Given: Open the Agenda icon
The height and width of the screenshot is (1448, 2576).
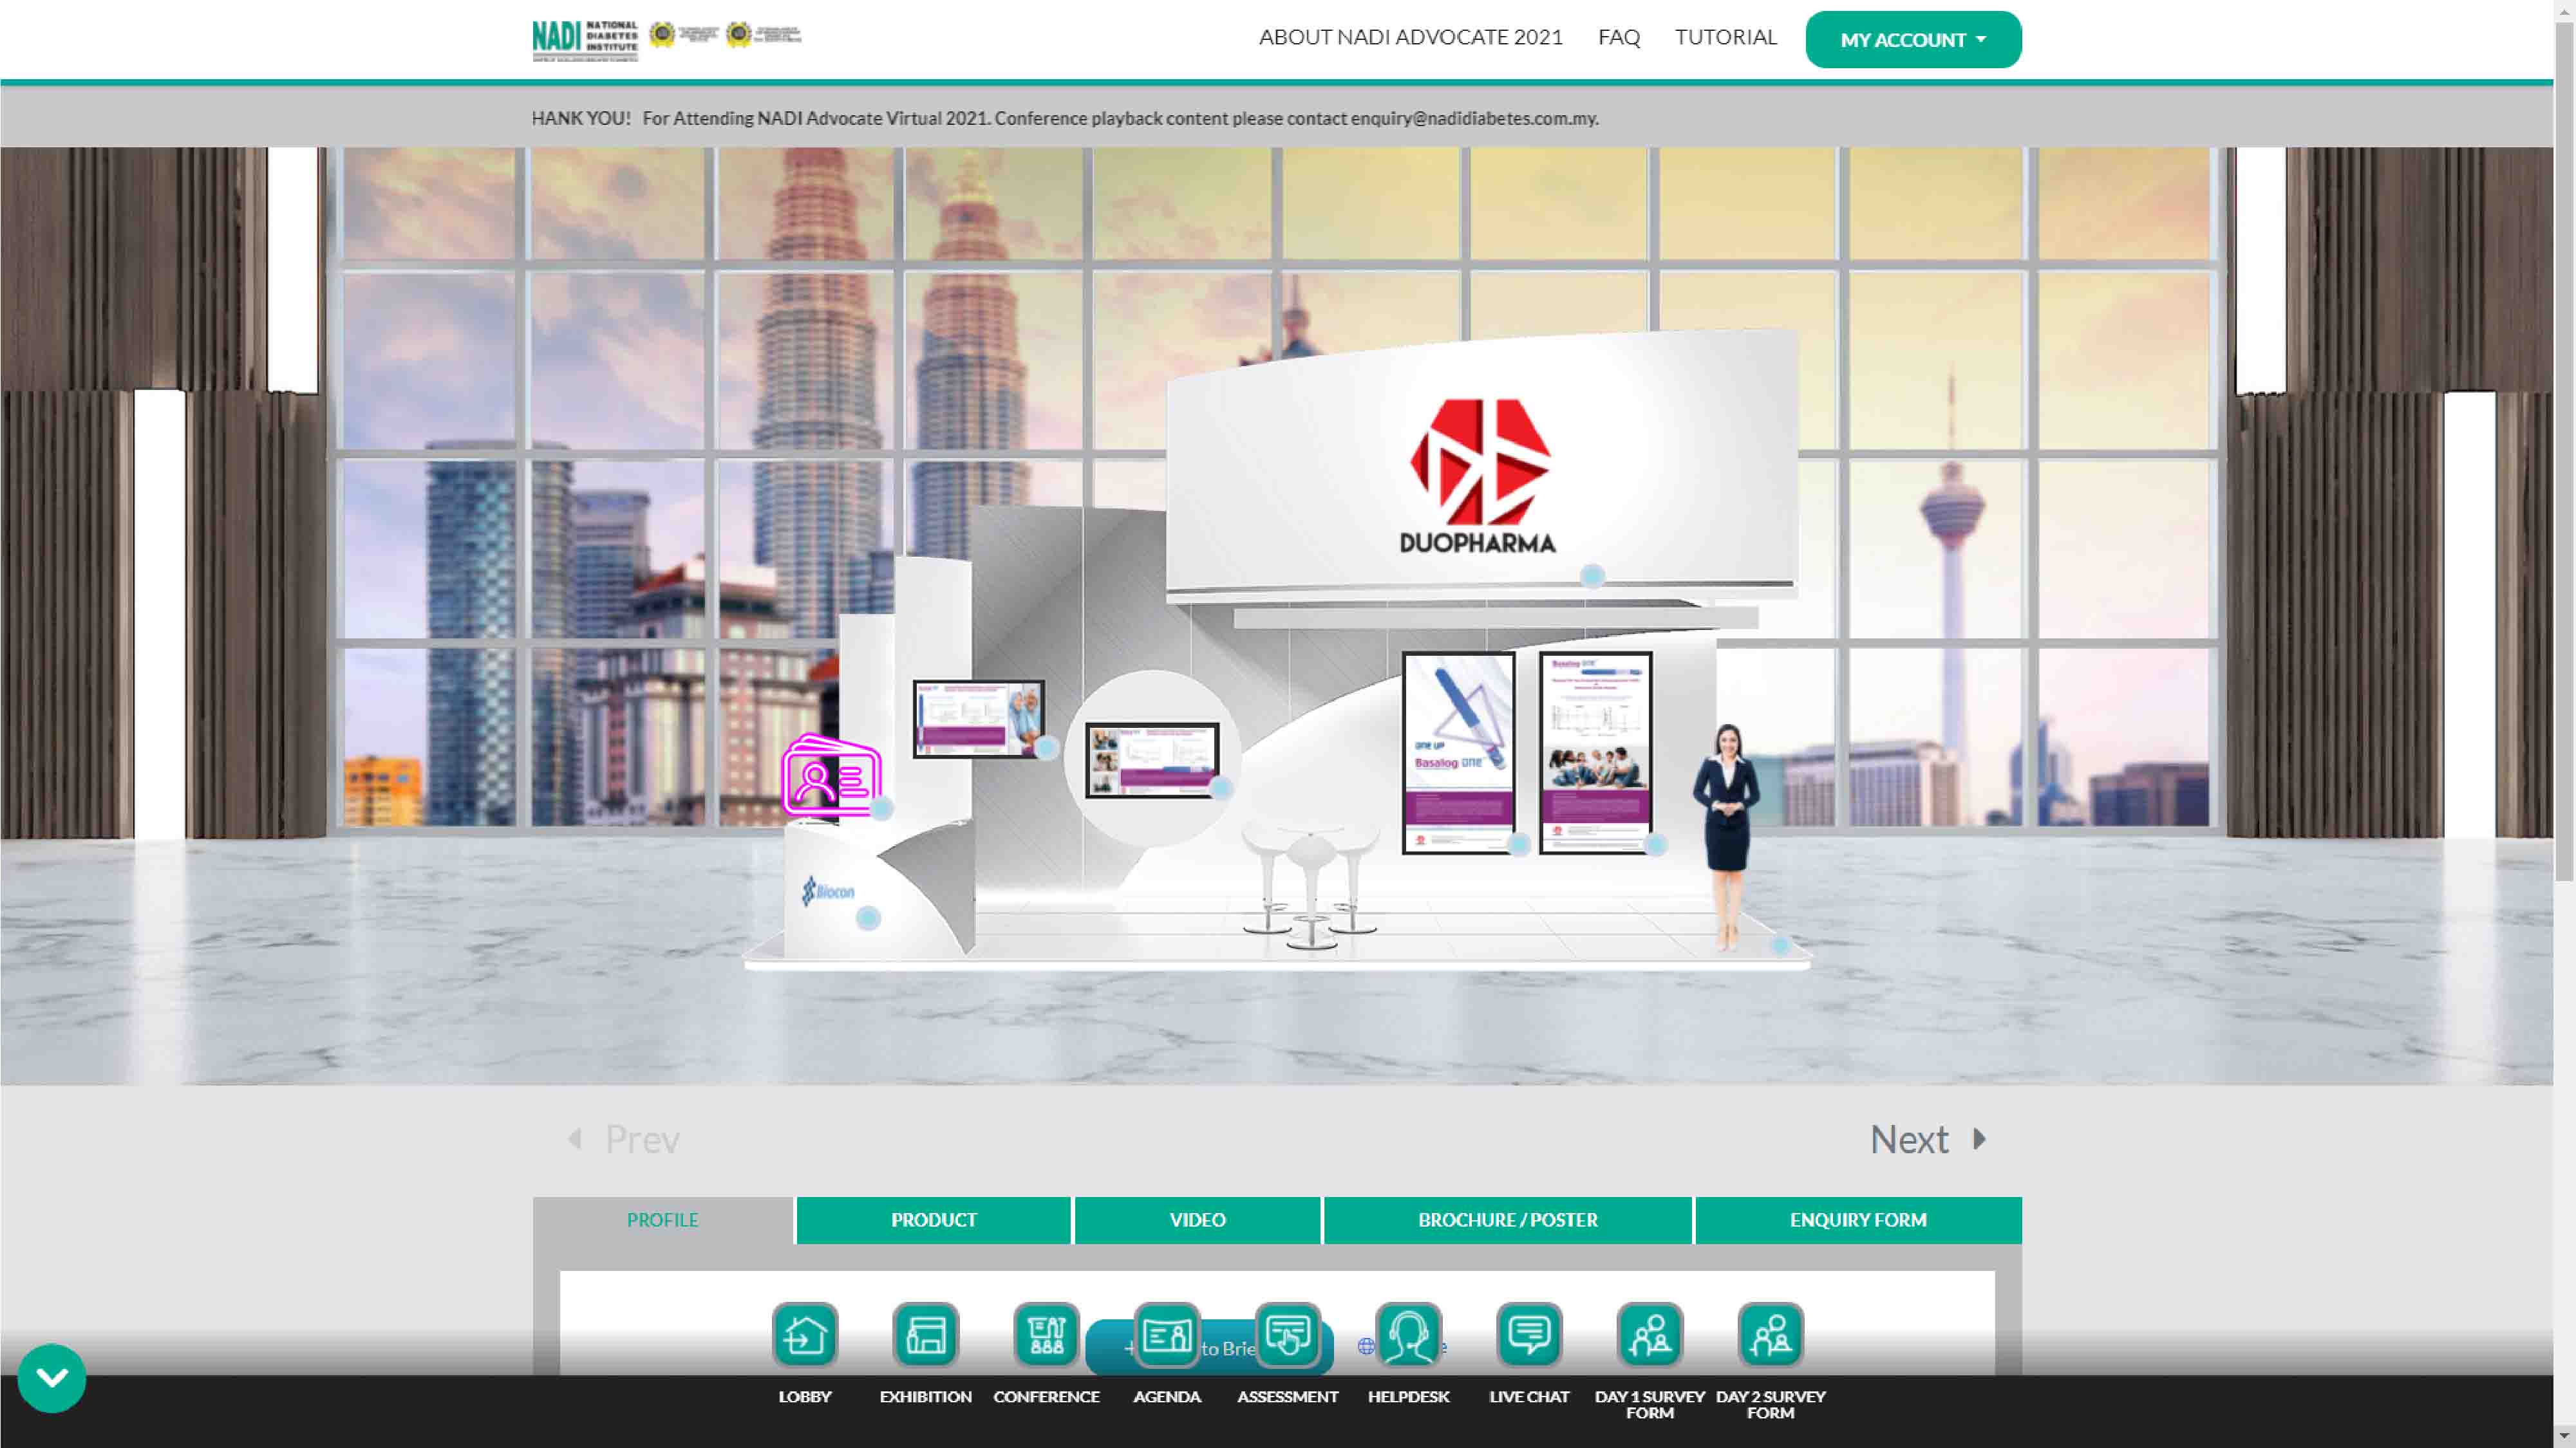Looking at the screenshot, I should [1167, 1334].
